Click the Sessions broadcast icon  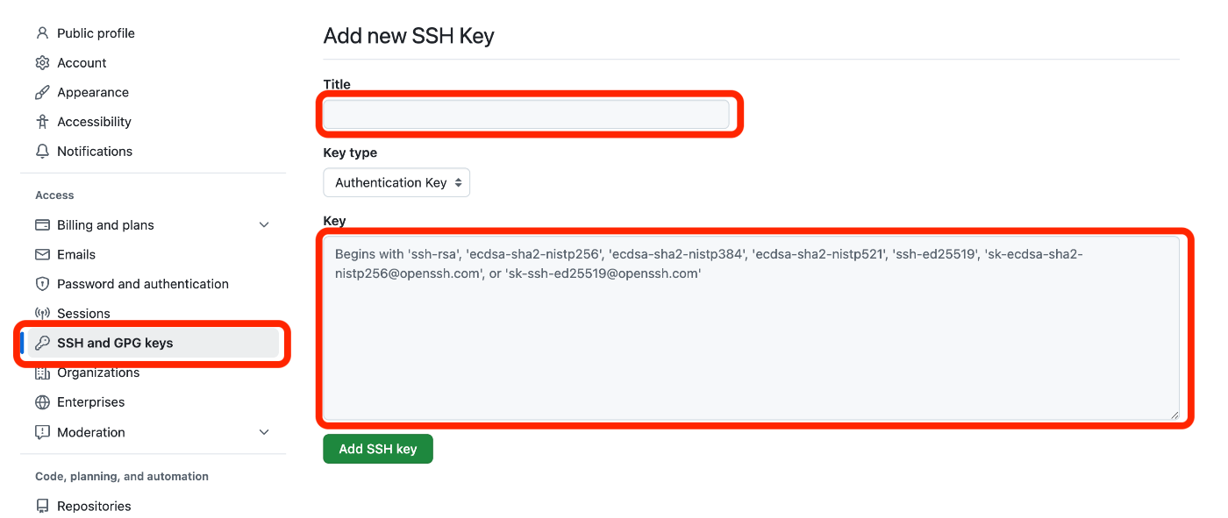(x=42, y=314)
